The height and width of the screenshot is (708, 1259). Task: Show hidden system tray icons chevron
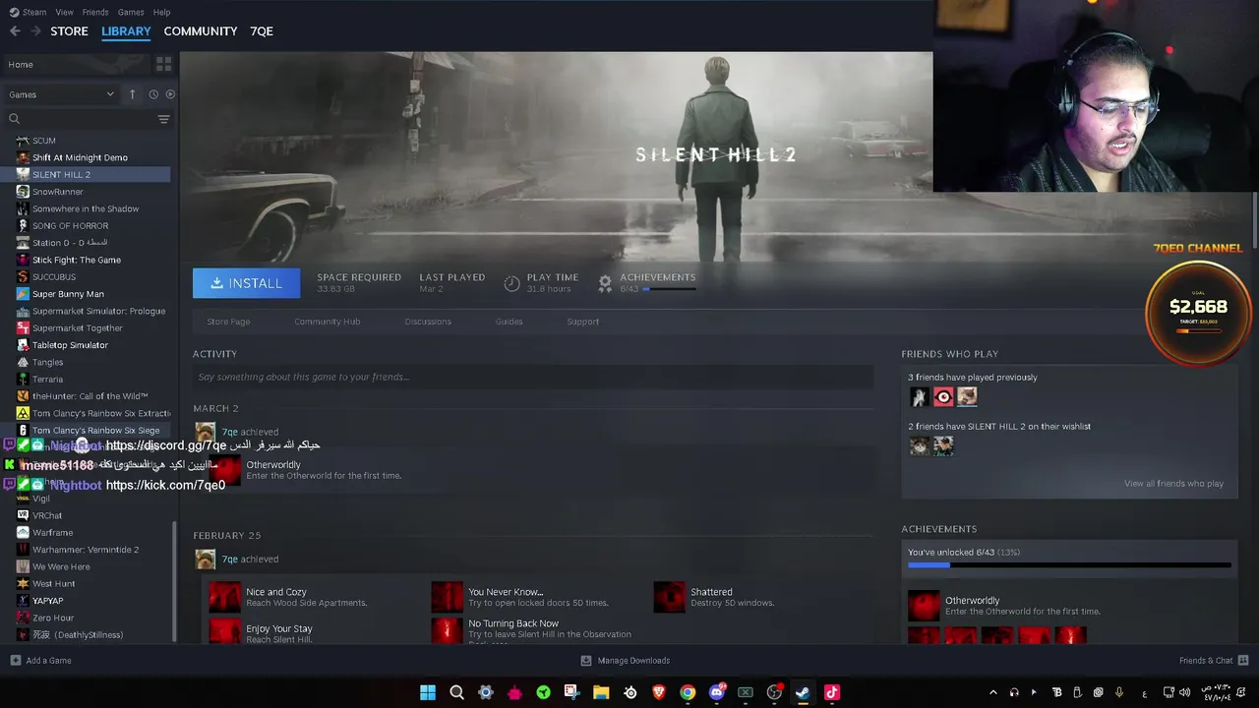992,692
